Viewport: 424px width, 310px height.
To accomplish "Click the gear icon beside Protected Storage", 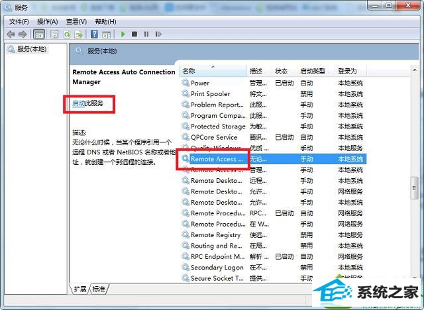I will (x=185, y=126).
